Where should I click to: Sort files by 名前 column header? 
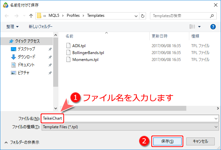(x=69, y=36)
